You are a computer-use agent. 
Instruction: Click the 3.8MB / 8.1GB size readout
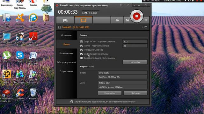pos(89,13)
